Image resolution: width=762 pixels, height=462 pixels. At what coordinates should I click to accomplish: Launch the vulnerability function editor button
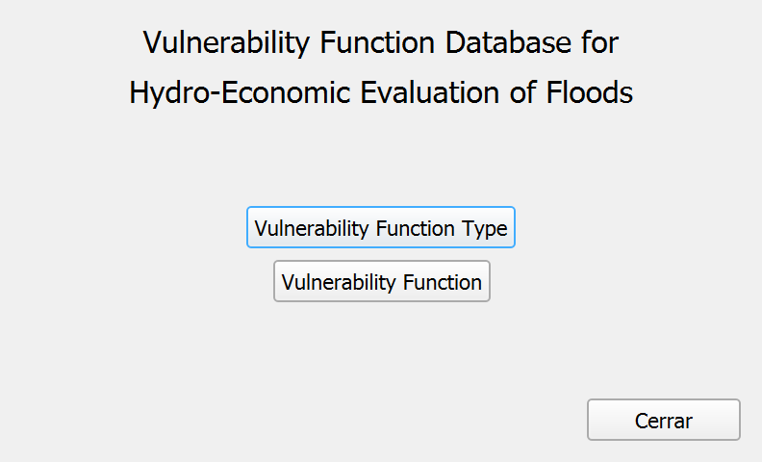point(382,281)
